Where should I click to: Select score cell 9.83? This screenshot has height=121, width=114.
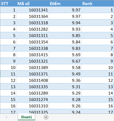click(x=65, y=48)
